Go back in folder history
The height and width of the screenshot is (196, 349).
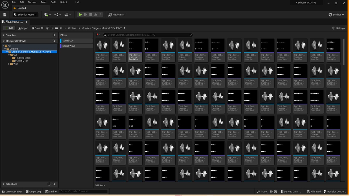(x=48, y=28)
